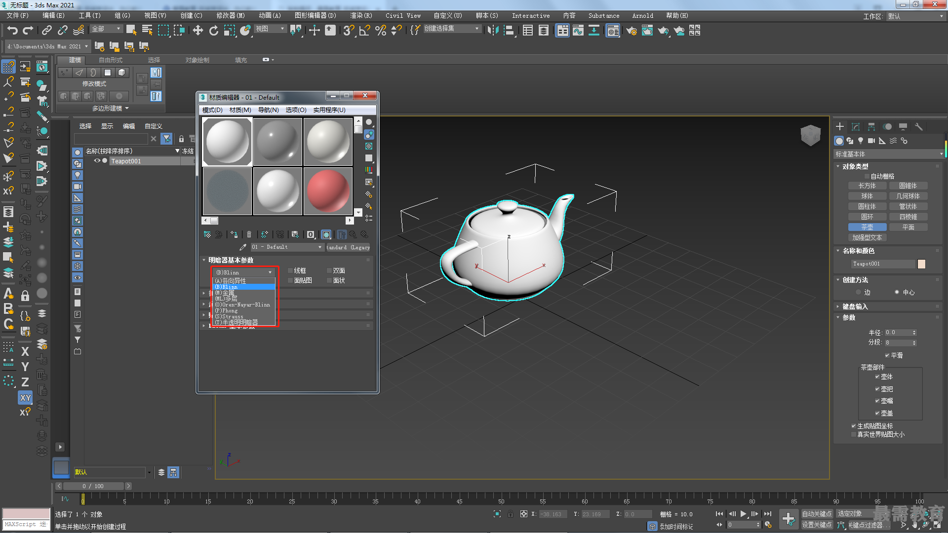Toggle the 3D Snaps icon
948x533 pixels.
pyautogui.click(x=349, y=31)
